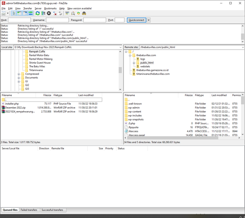
Task: Toggle synchronized browsing
Action: click(78, 13)
